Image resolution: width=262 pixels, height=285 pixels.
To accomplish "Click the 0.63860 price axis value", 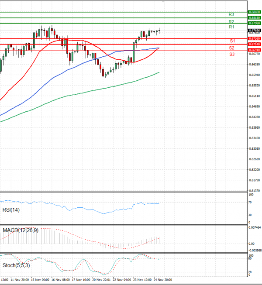I will pos(255,127).
